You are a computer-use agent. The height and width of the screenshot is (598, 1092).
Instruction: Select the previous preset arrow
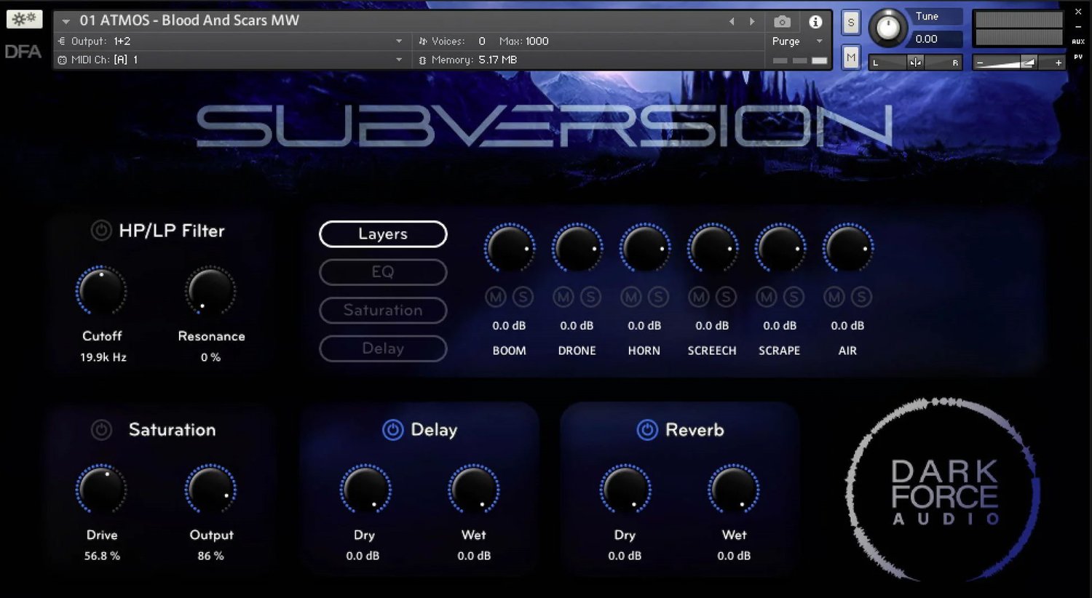[732, 22]
